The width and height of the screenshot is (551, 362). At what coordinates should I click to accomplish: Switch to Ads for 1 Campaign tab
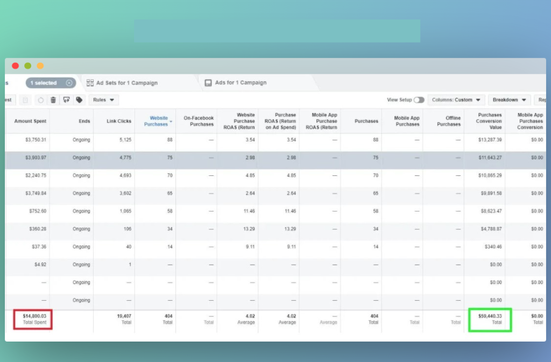(241, 83)
